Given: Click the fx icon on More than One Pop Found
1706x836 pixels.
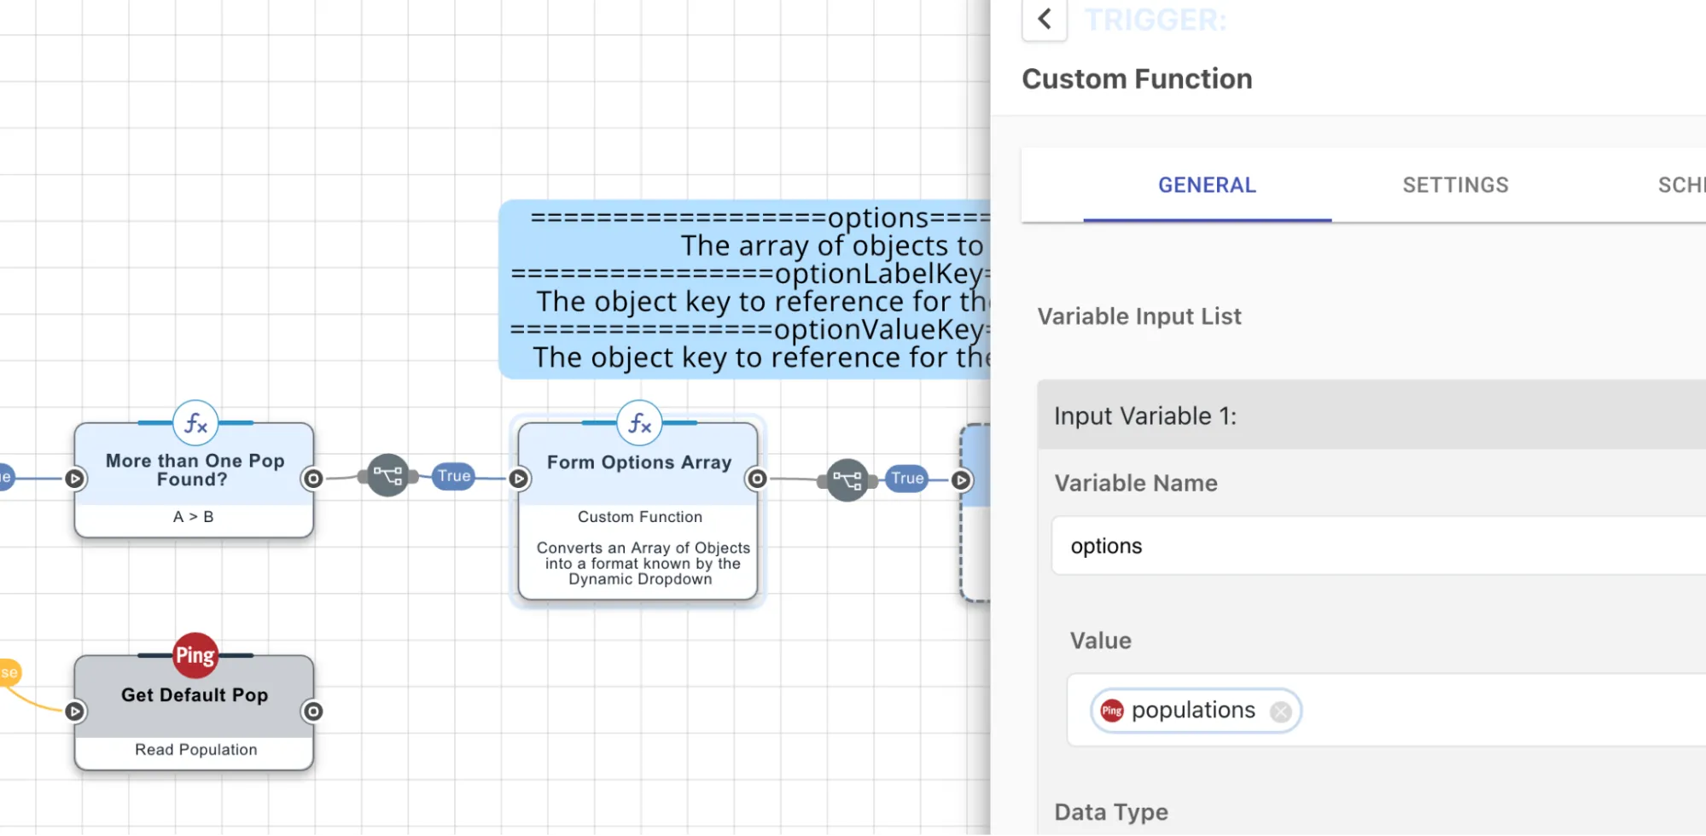Looking at the screenshot, I should point(195,423).
